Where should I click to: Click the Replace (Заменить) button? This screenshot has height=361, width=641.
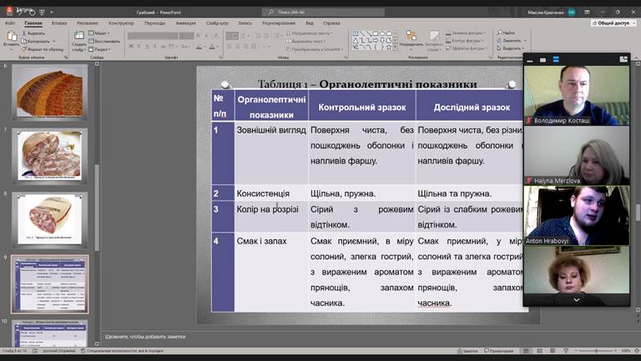pos(511,41)
